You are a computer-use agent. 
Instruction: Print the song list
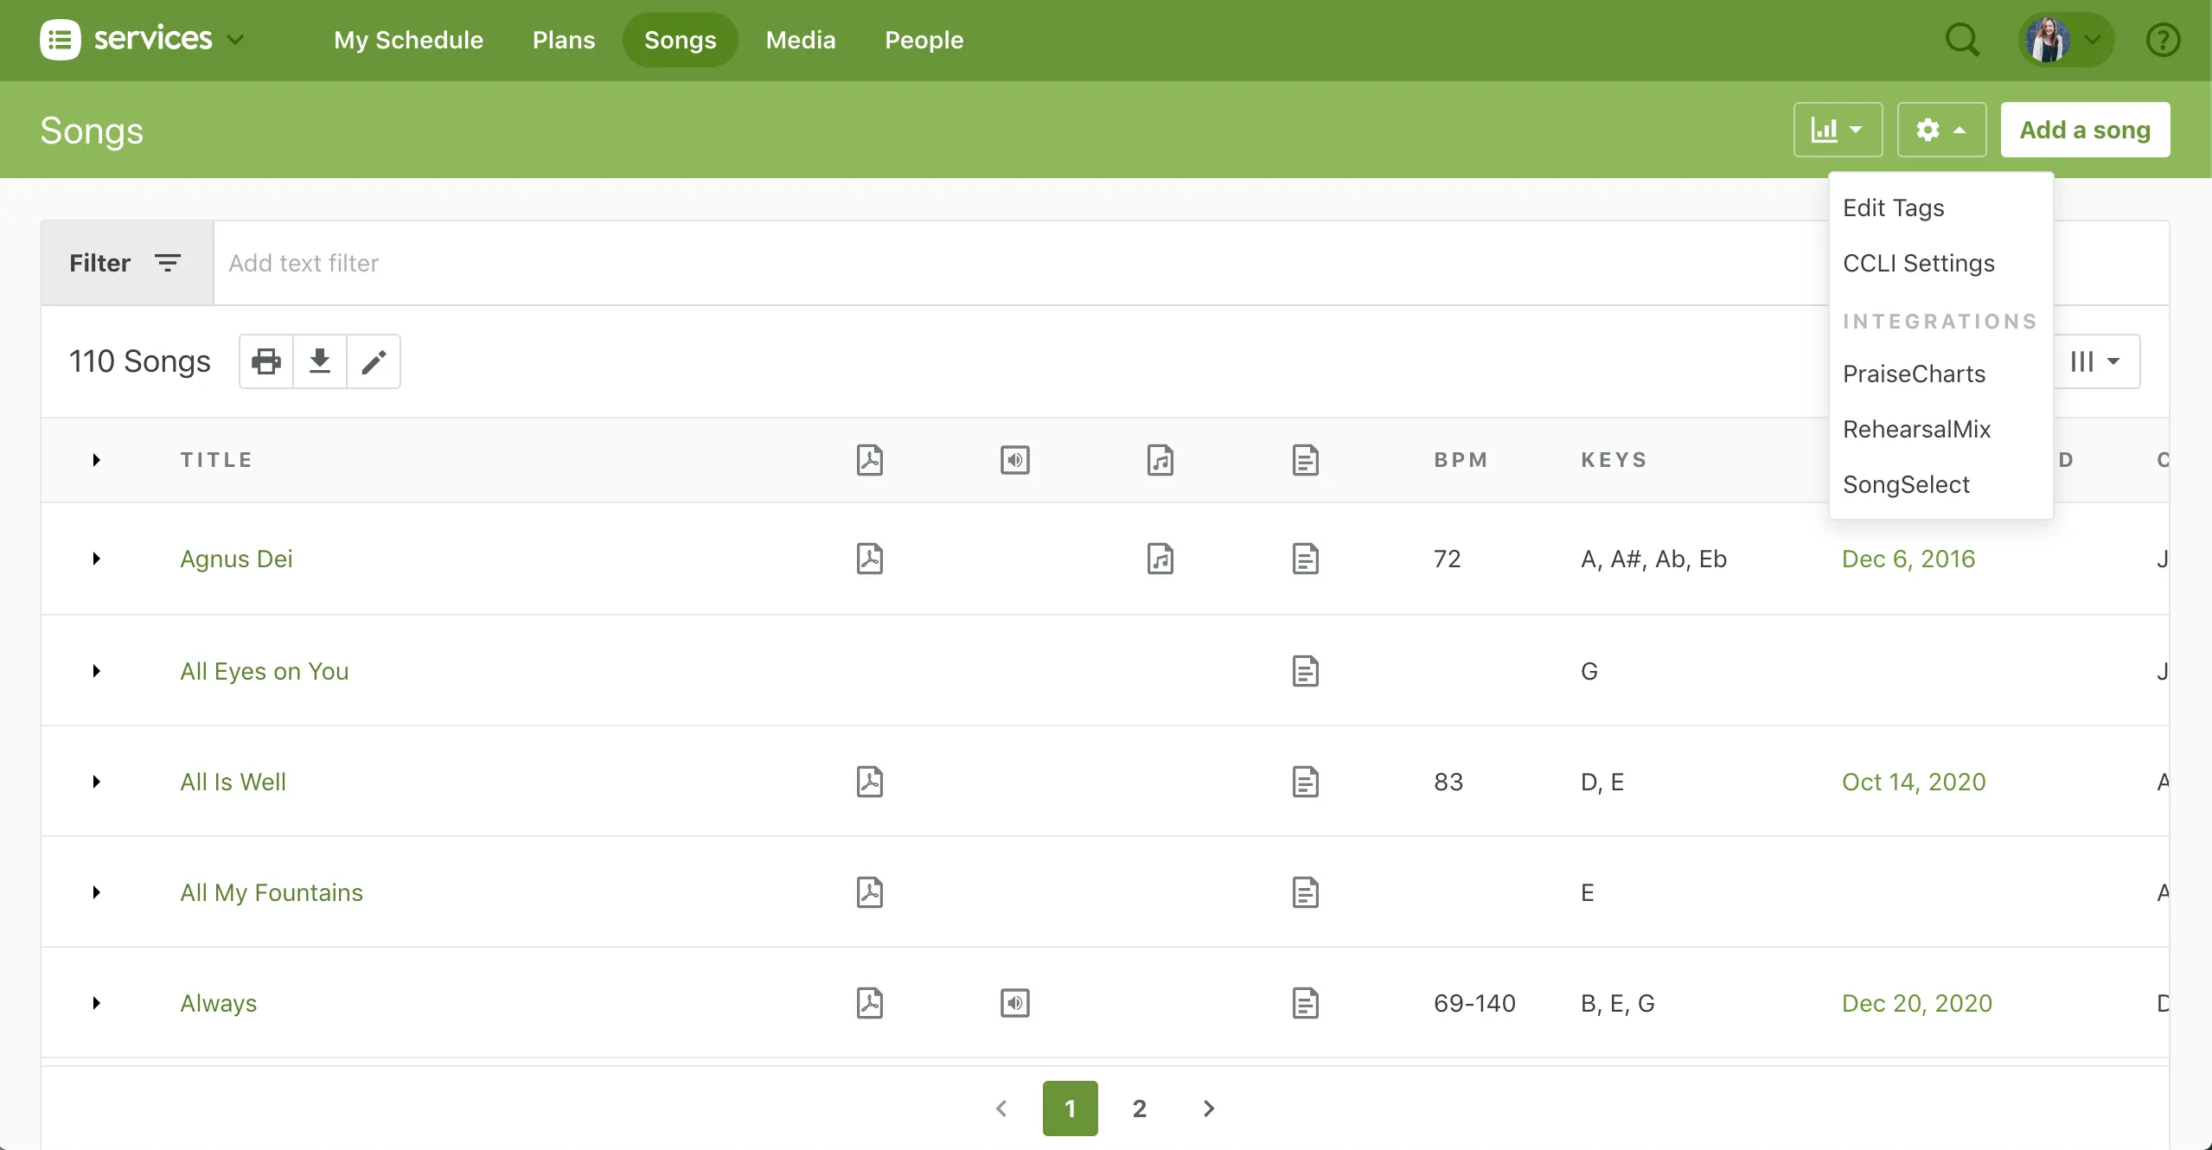(265, 361)
